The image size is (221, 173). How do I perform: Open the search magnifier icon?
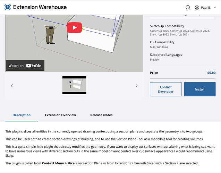point(188,7)
